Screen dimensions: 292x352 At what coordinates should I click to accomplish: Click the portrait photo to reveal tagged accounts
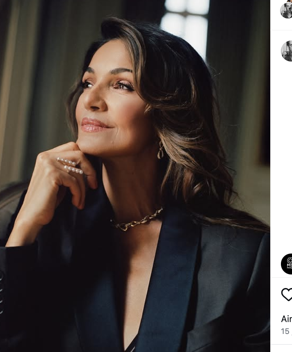135,176
